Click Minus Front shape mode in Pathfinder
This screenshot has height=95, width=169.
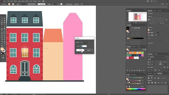pyautogui.click(x=152, y=78)
